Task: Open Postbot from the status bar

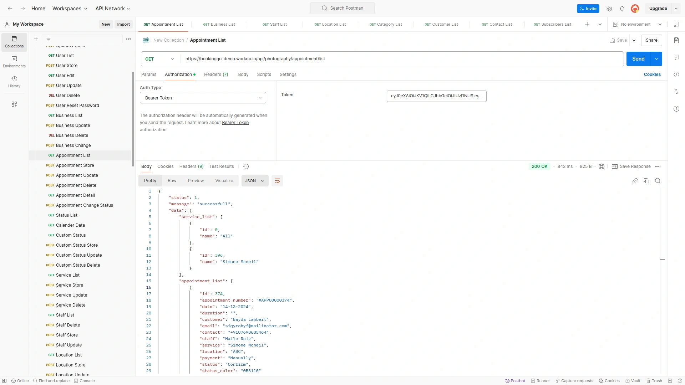Action: [x=515, y=381]
